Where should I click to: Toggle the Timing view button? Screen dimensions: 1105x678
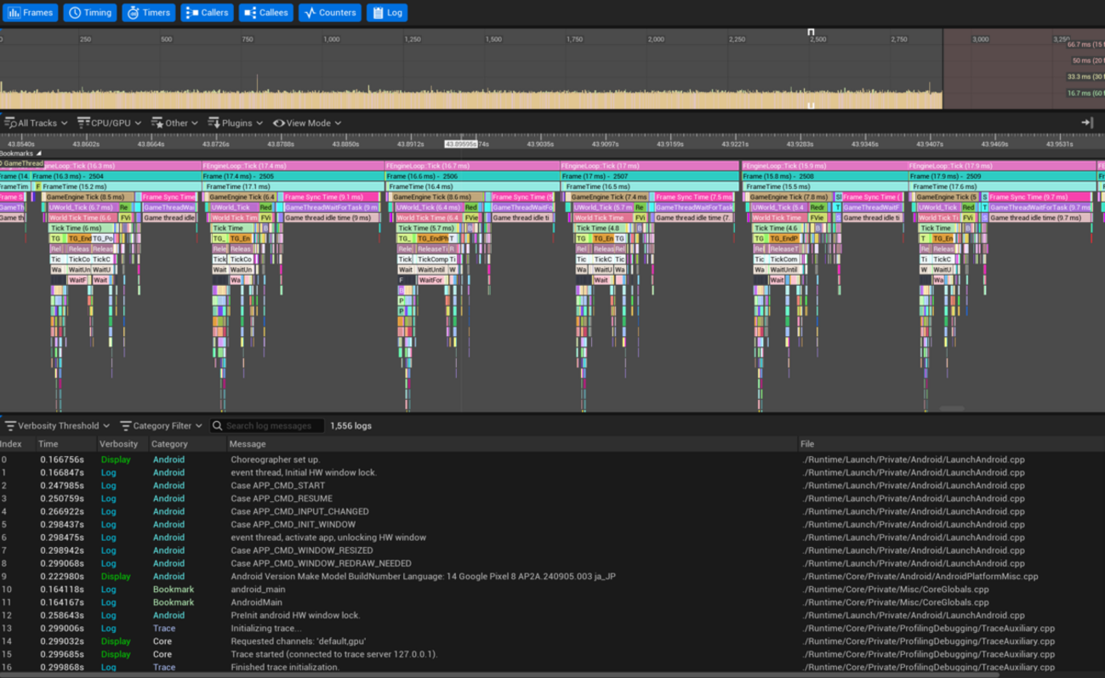point(90,13)
